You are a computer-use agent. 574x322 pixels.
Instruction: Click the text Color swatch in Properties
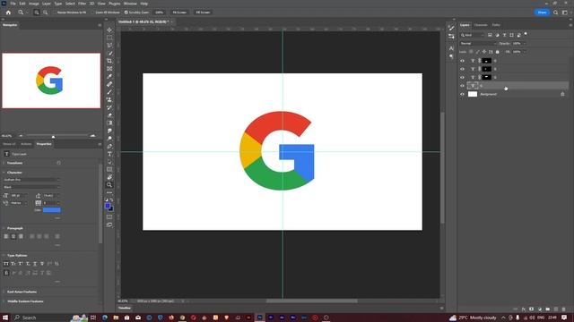(52, 210)
